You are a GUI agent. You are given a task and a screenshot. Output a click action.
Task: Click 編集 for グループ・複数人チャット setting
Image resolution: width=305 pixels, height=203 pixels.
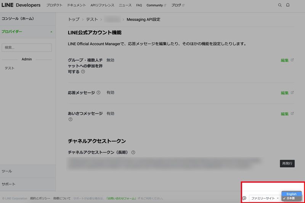[284, 61]
